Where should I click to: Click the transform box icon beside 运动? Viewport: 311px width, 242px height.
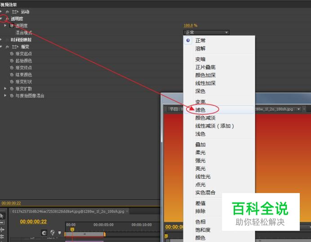[x=15, y=12]
